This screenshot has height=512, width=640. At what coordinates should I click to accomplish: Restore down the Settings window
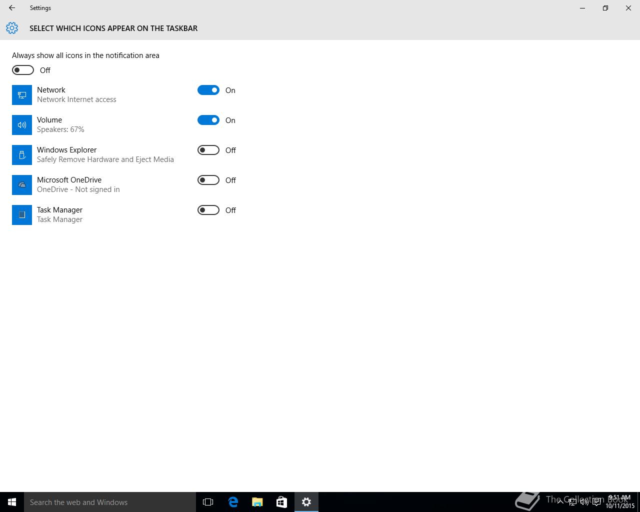pos(605,8)
